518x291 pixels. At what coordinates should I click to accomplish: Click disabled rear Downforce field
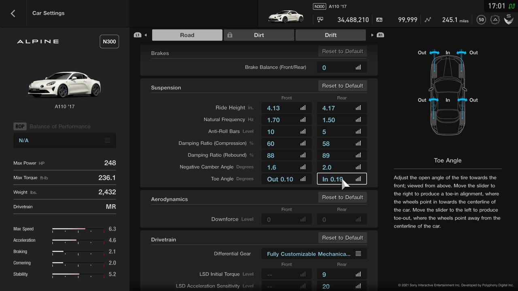click(342, 219)
